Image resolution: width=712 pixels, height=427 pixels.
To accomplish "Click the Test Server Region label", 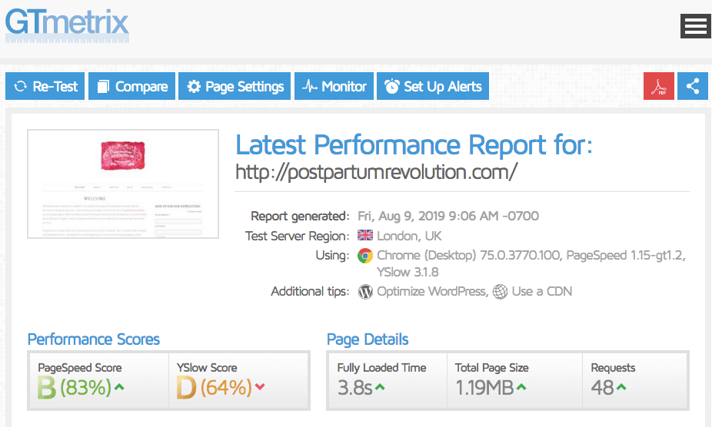I will coord(298,236).
